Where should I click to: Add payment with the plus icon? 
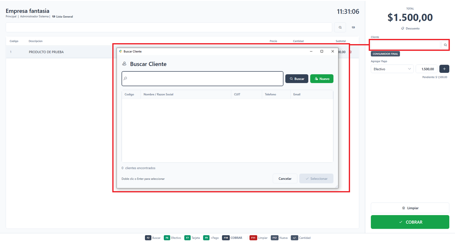tap(444, 69)
